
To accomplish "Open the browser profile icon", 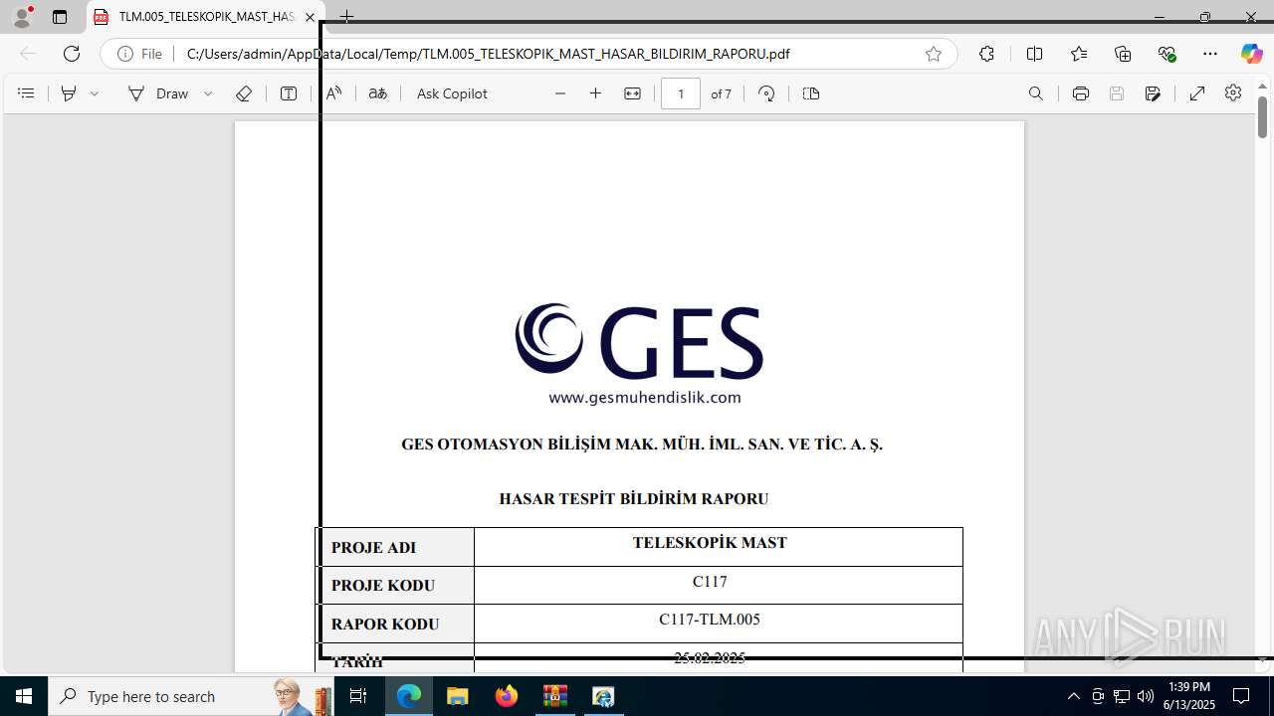I will point(22,17).
